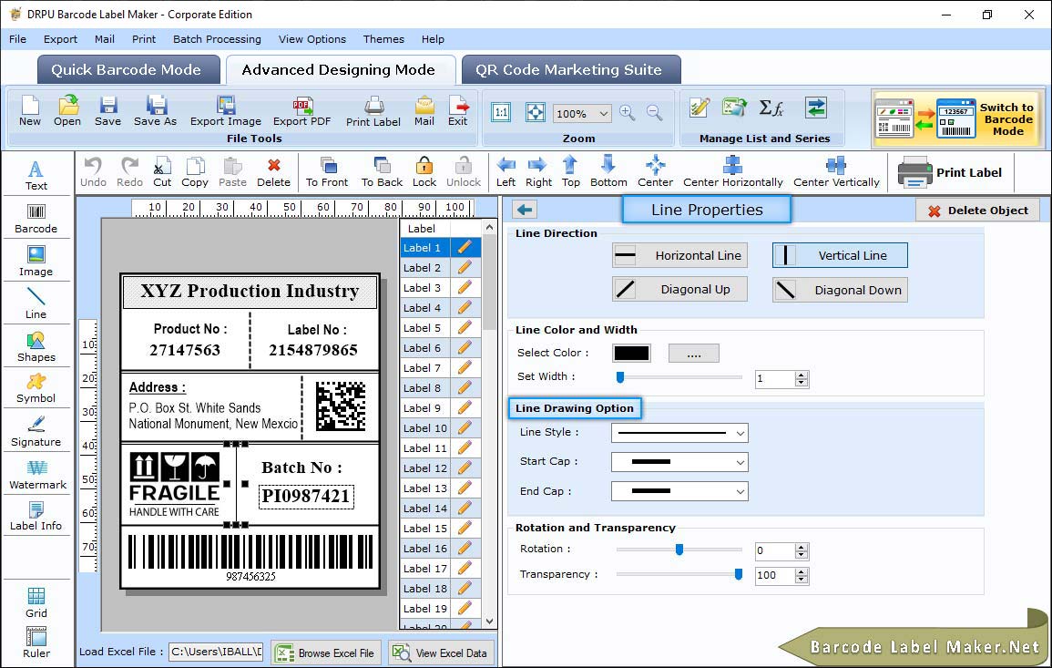1052x668 pixels.
Task: Open the End Cap dropdown
Action: [679, 491]
